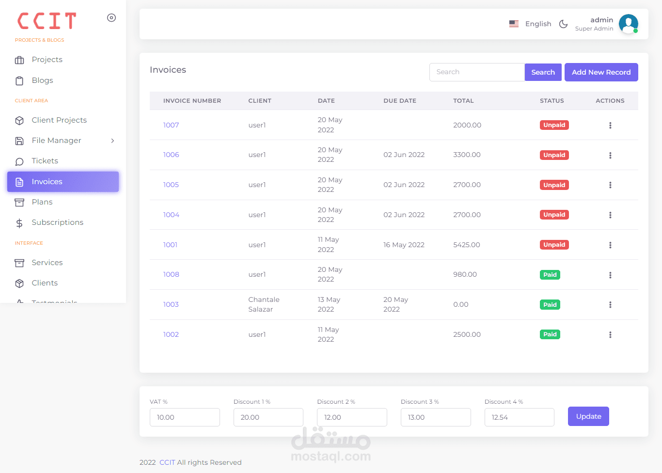Image resolution: width=662 pixels, height=473 pixels.
Task: Click the Chantale Salazar client cell
Action: pyautogui.click(x=264, y=304)
